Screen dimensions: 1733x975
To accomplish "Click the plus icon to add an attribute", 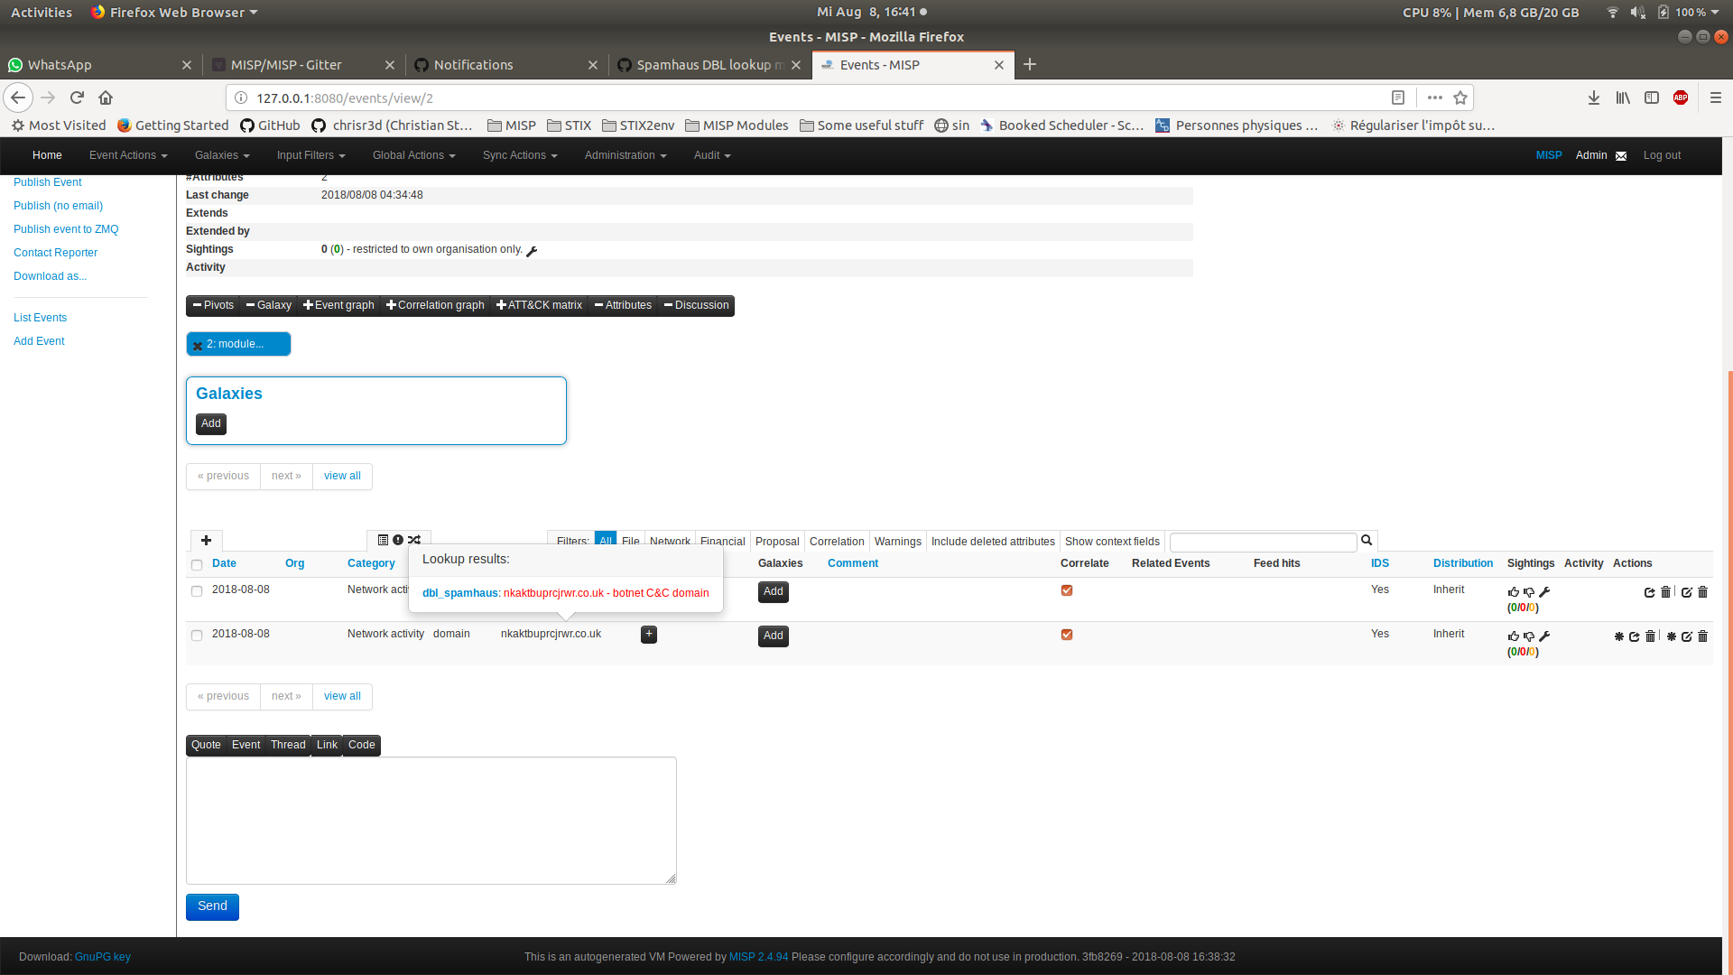I will coord(206,540).
